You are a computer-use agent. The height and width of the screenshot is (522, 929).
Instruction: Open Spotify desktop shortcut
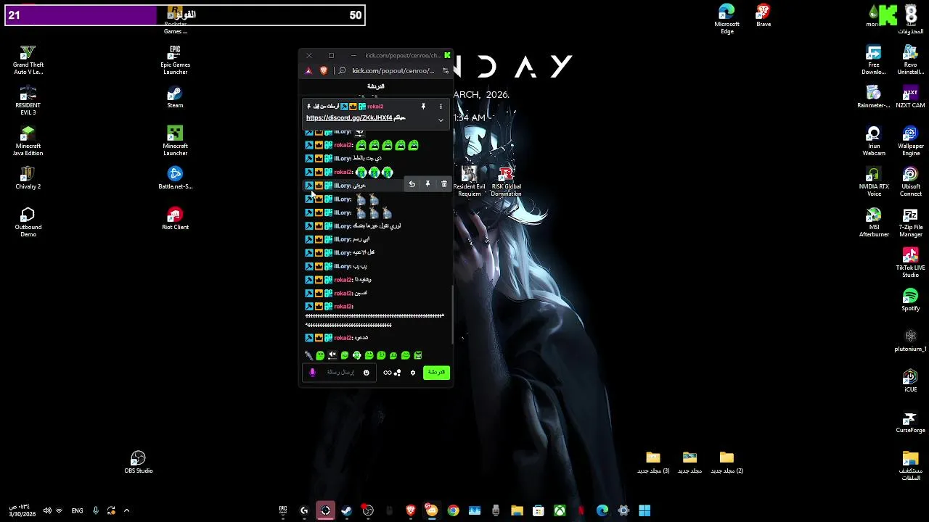910,300
